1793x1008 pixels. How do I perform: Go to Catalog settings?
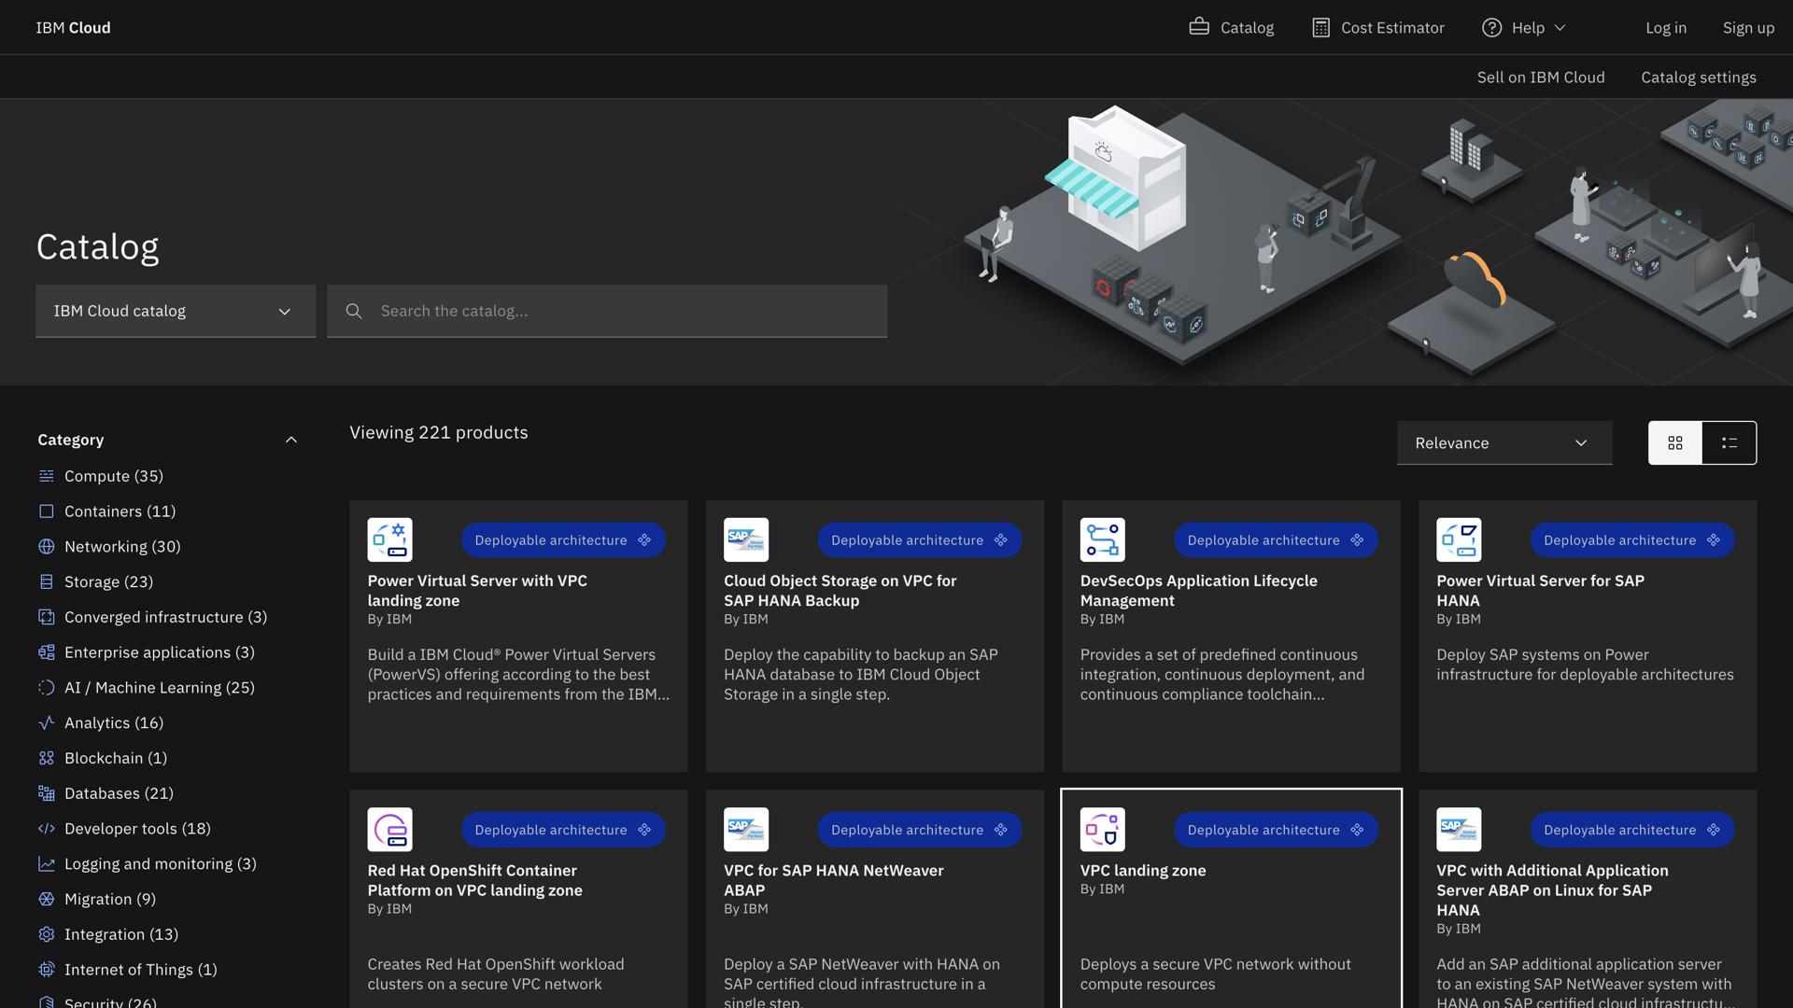click(1699, 77)
